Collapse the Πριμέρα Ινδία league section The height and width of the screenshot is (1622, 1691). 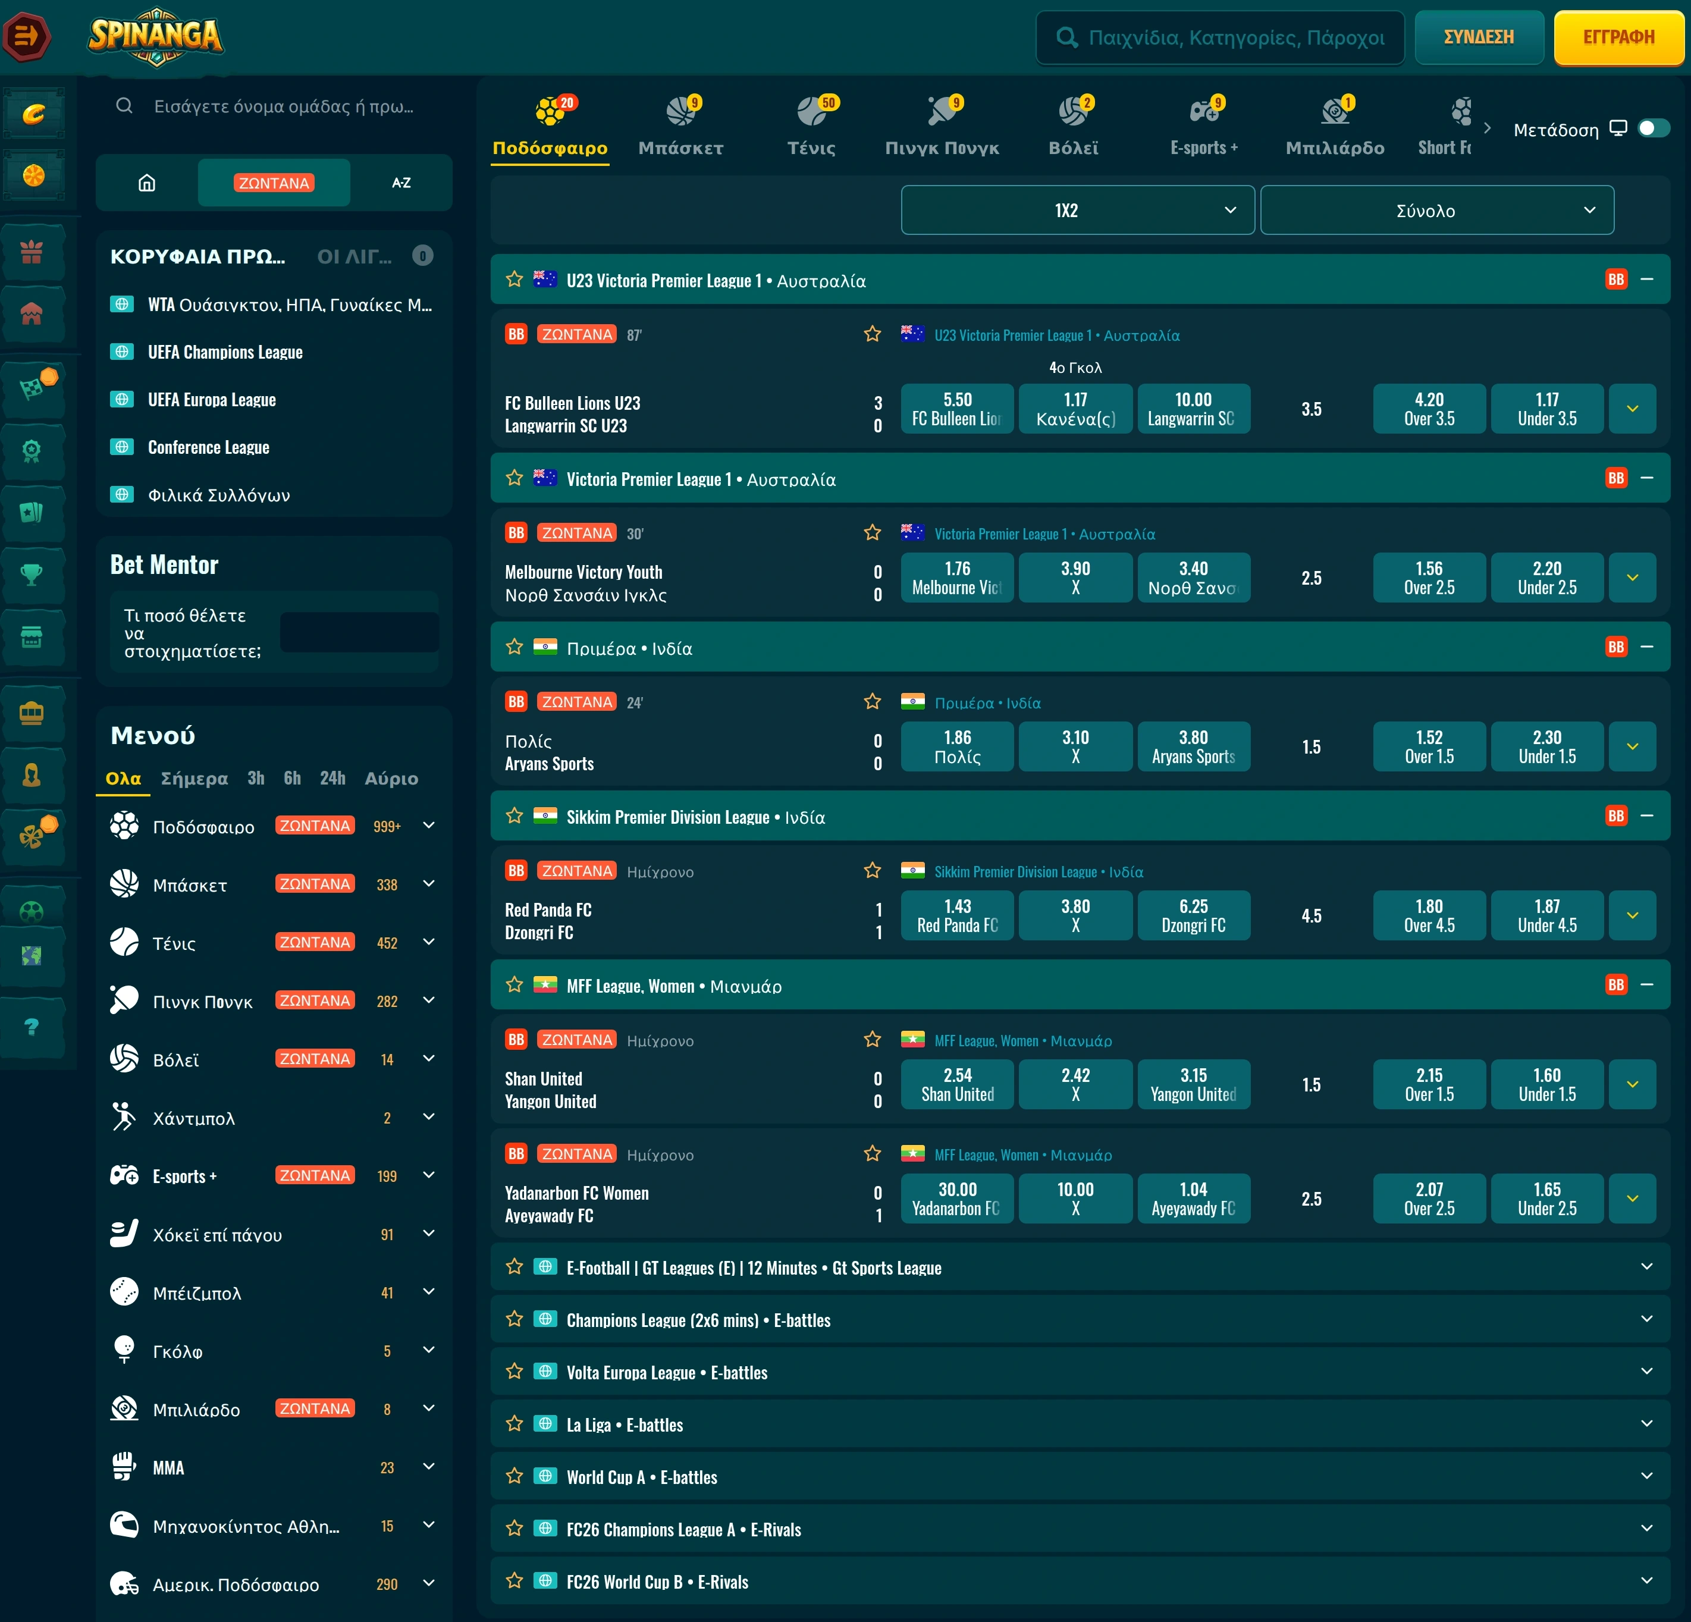(x=1646, y=647)
